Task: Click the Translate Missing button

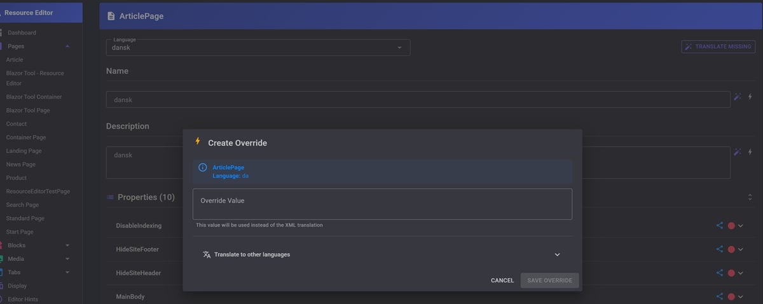Action: point(718,46)
